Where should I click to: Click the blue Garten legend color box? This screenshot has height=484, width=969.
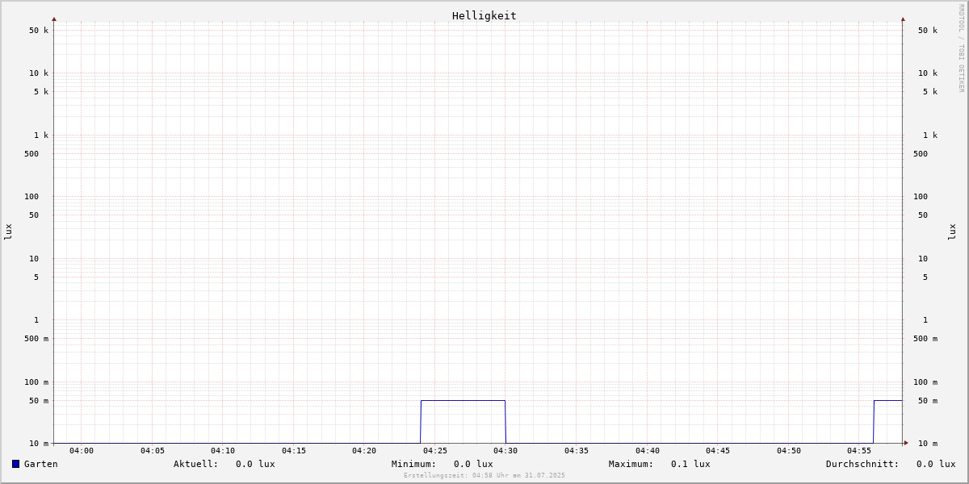point(15,464)
